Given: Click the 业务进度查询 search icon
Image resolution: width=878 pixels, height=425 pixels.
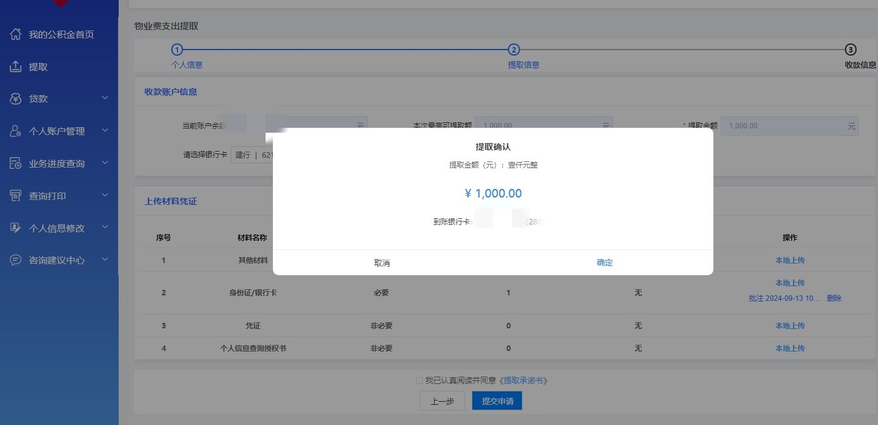Looking at the screenshot, I should coord(16,163).
